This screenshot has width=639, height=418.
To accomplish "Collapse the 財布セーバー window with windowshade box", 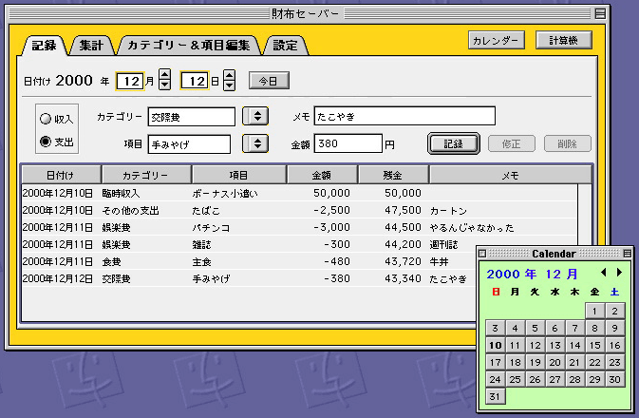I will [x=600, y=13].
